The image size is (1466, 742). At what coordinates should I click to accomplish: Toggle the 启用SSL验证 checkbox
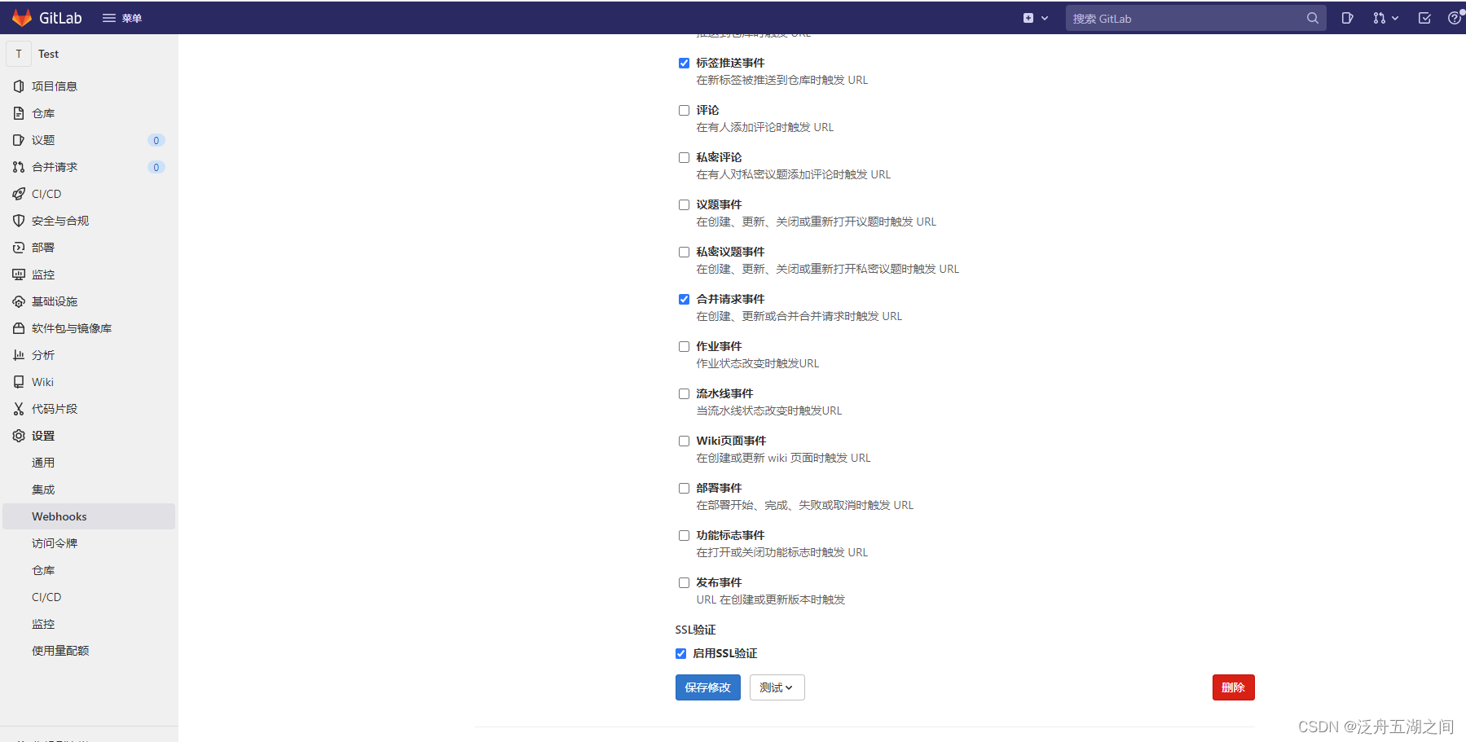click(x=680, y=653)
